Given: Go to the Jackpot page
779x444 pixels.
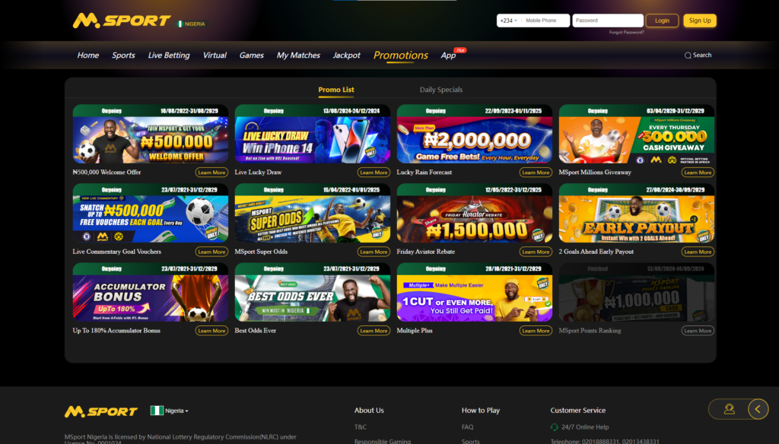Looking at the screenshot, I should 346,55.
